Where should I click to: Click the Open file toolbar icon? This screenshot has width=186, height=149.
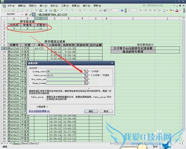point(9,10)
